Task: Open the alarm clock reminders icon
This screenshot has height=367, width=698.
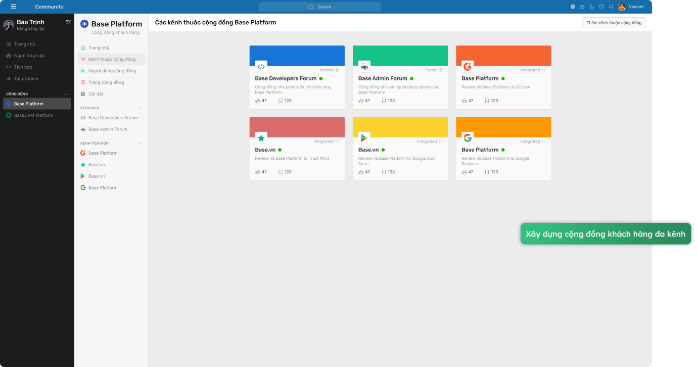Action: (x=601, y=7)
